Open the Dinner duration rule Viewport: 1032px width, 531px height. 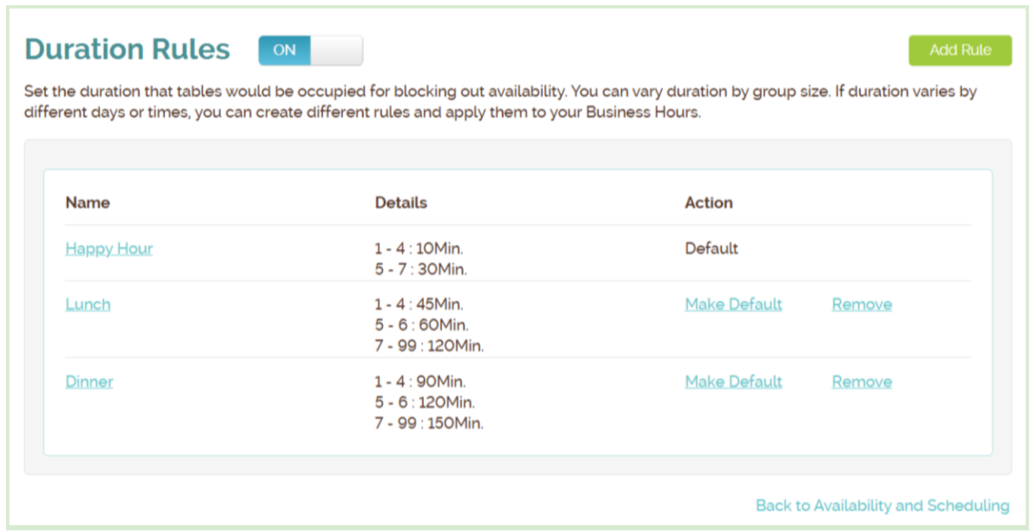(x=89, y=382)
